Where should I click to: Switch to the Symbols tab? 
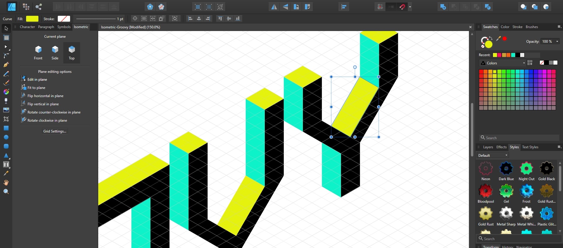(64, 27)
